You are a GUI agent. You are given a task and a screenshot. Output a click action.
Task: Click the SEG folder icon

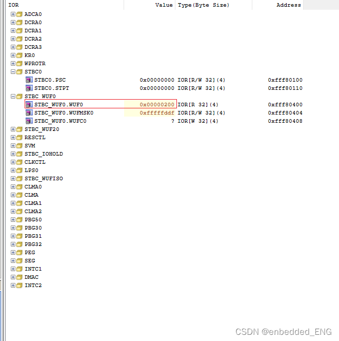19,261
